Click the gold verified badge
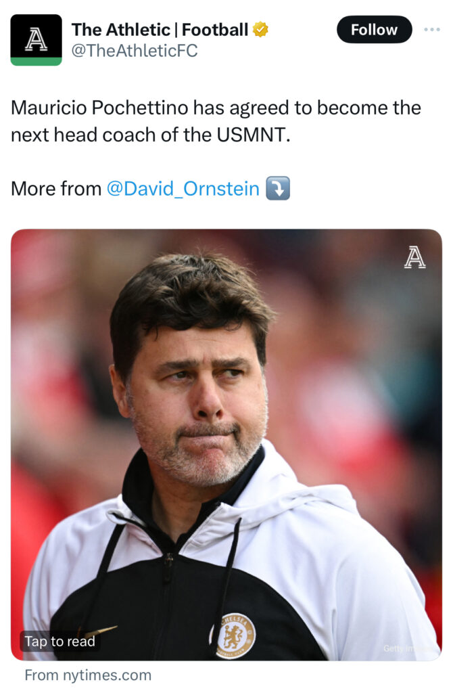This screenshot has width=453, height=693. [260, 30]
